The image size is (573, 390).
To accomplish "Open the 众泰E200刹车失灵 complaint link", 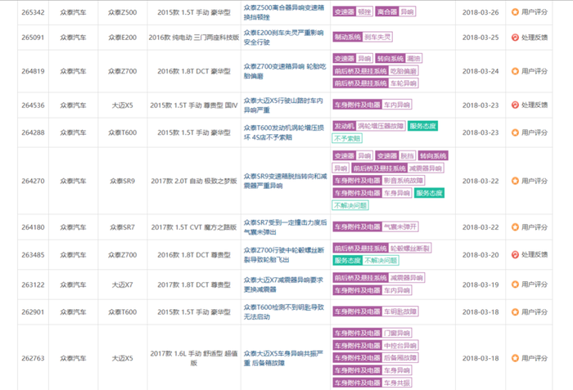I will tap(283, 38).
